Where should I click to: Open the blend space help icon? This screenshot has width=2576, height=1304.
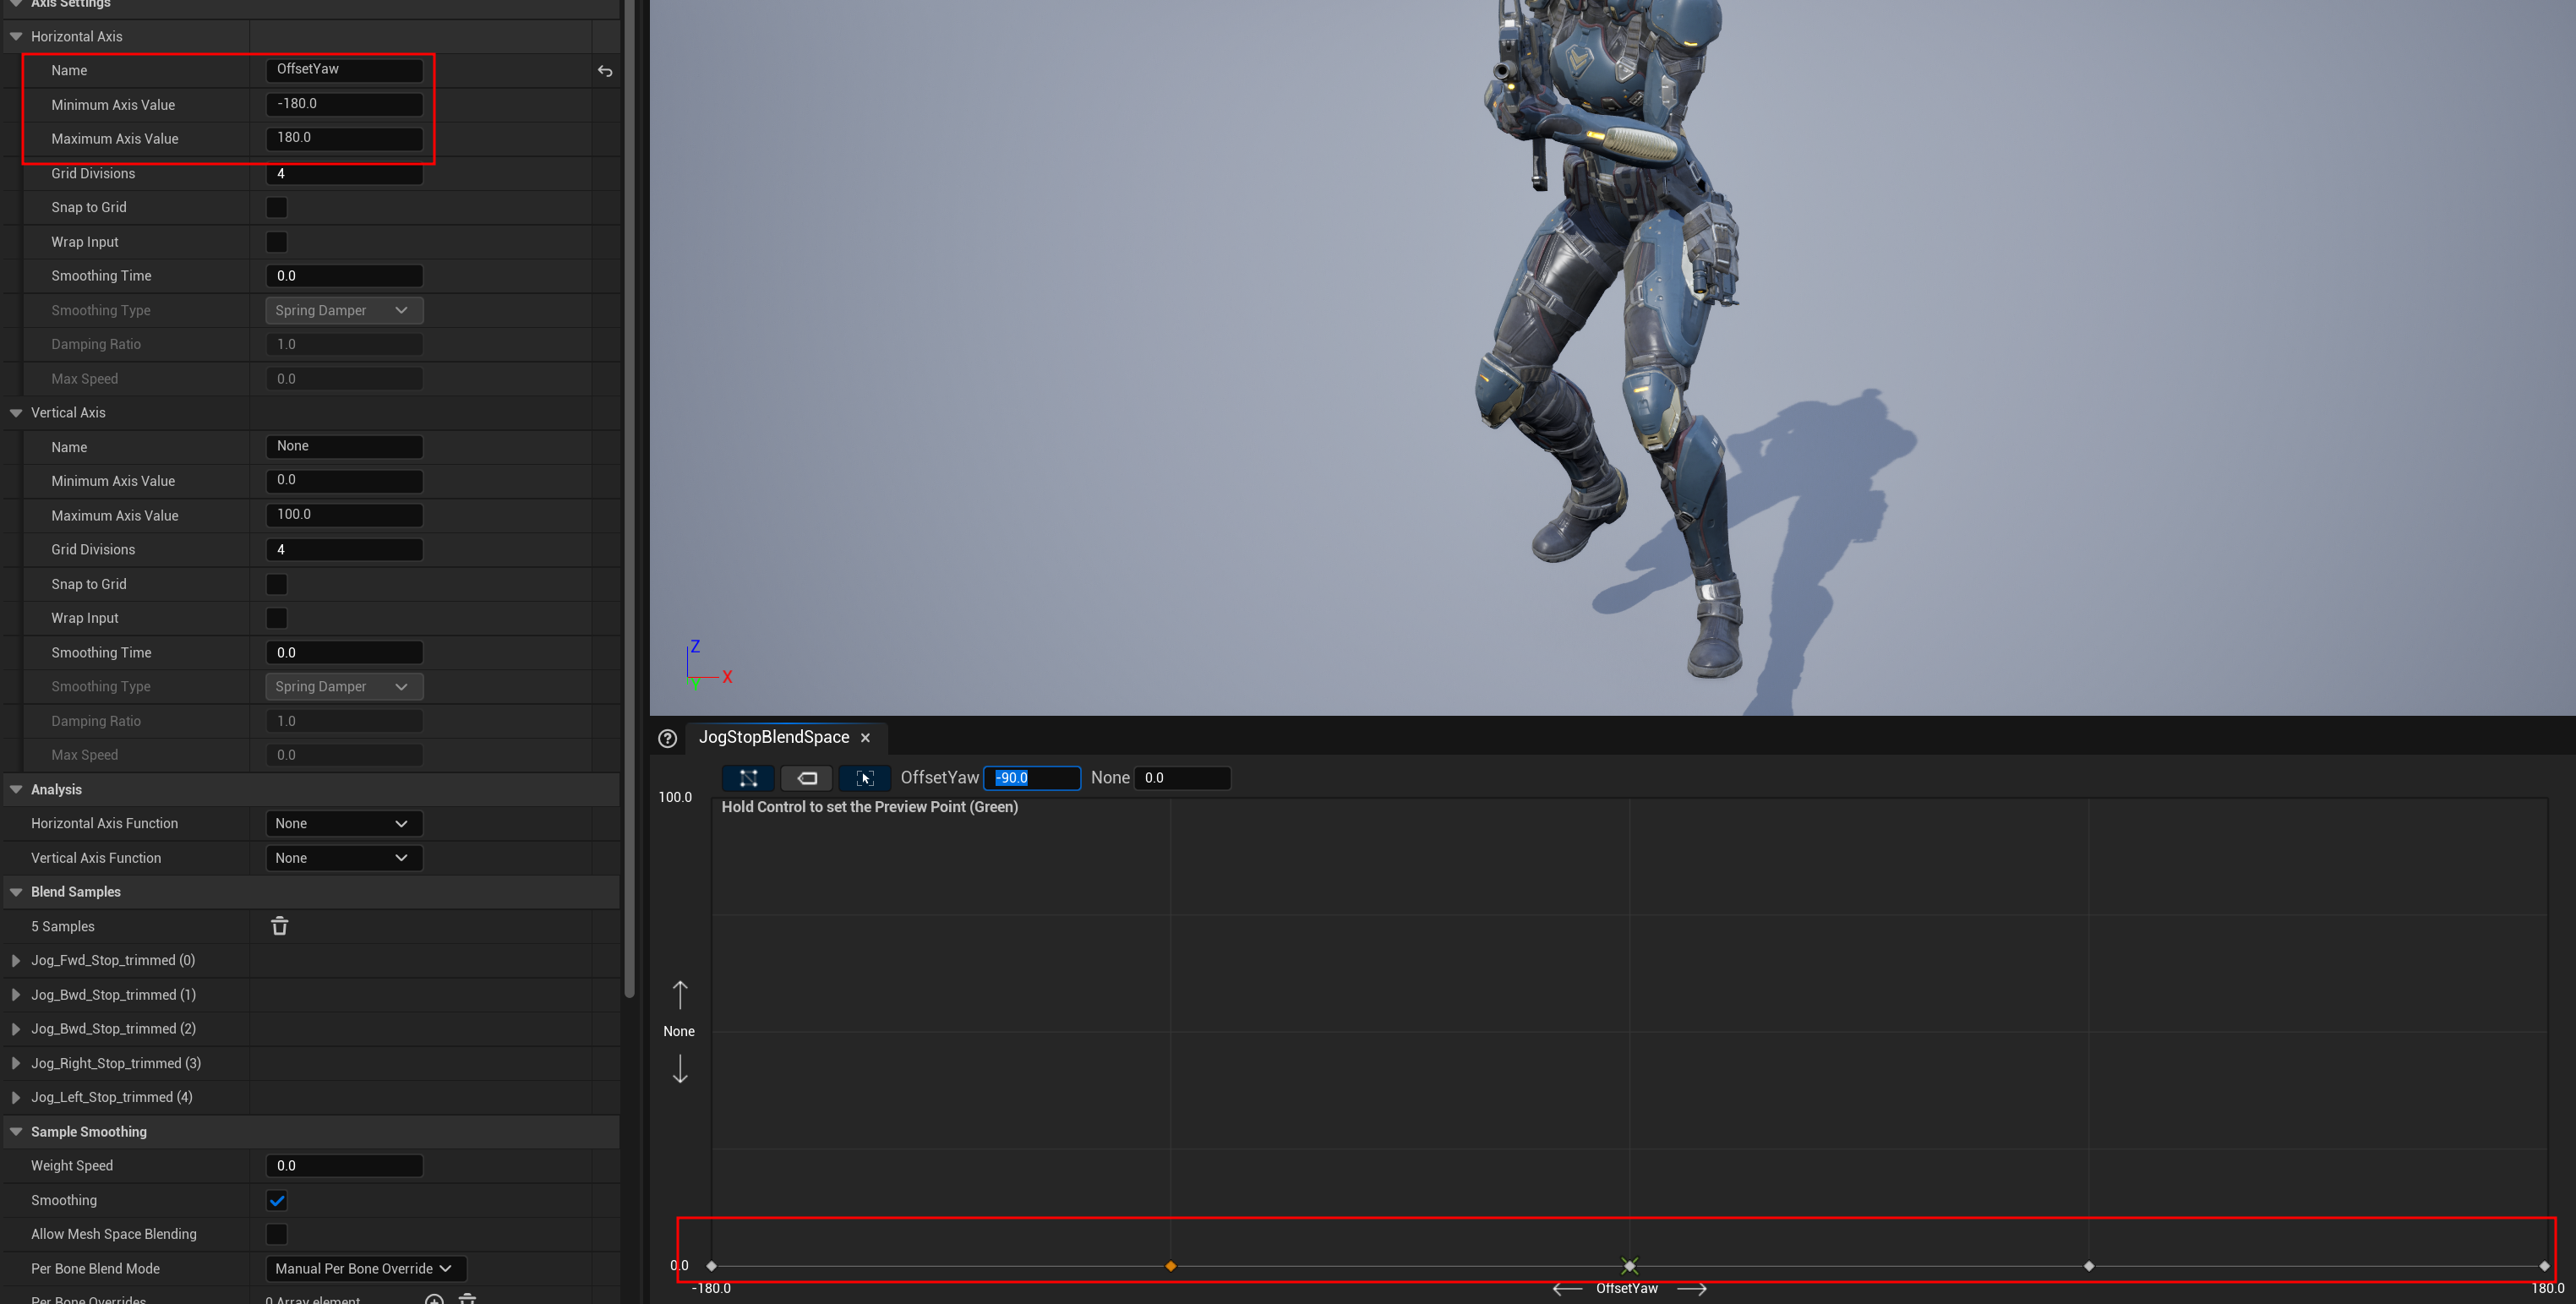pos(667,739)
